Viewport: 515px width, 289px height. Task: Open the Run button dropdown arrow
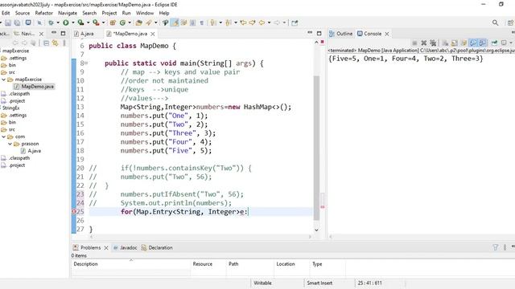click(x=73, y=22)
